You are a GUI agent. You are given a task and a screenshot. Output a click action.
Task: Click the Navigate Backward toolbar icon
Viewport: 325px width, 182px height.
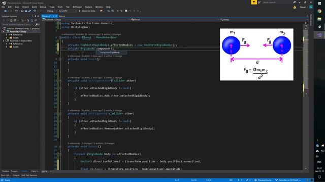point(6,11)
